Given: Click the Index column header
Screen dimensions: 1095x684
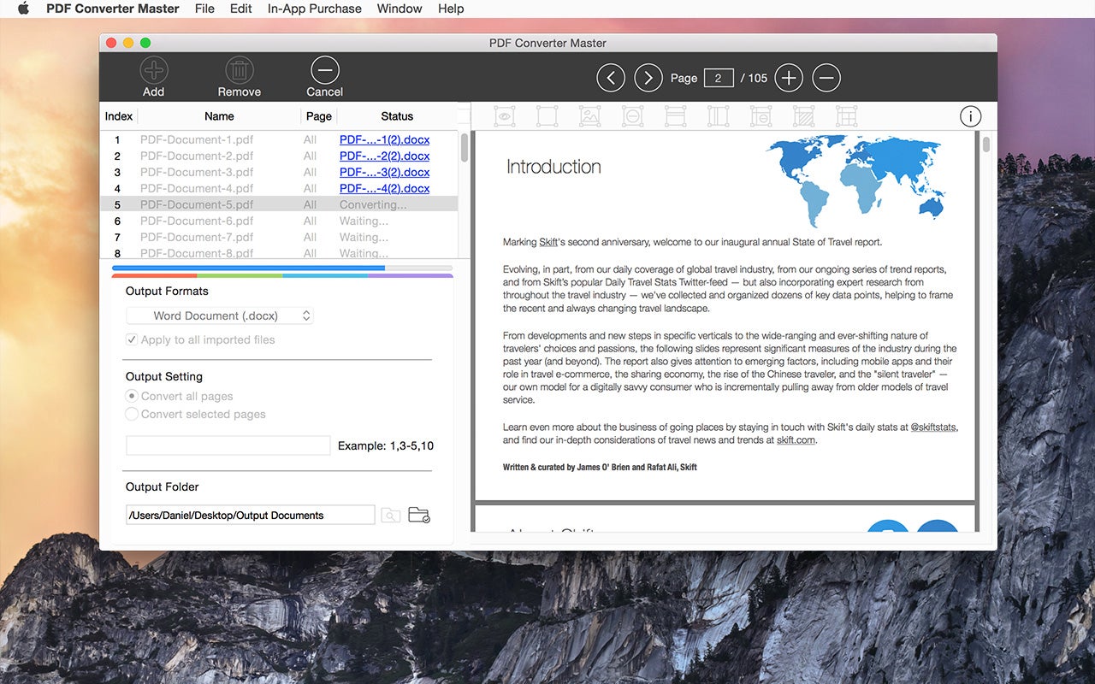Looking at the screenshot, I should 119,116.
